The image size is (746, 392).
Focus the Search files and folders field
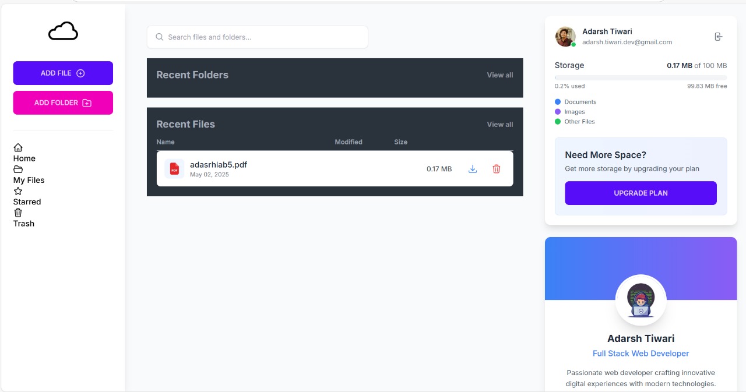click(x=257, y=37)
